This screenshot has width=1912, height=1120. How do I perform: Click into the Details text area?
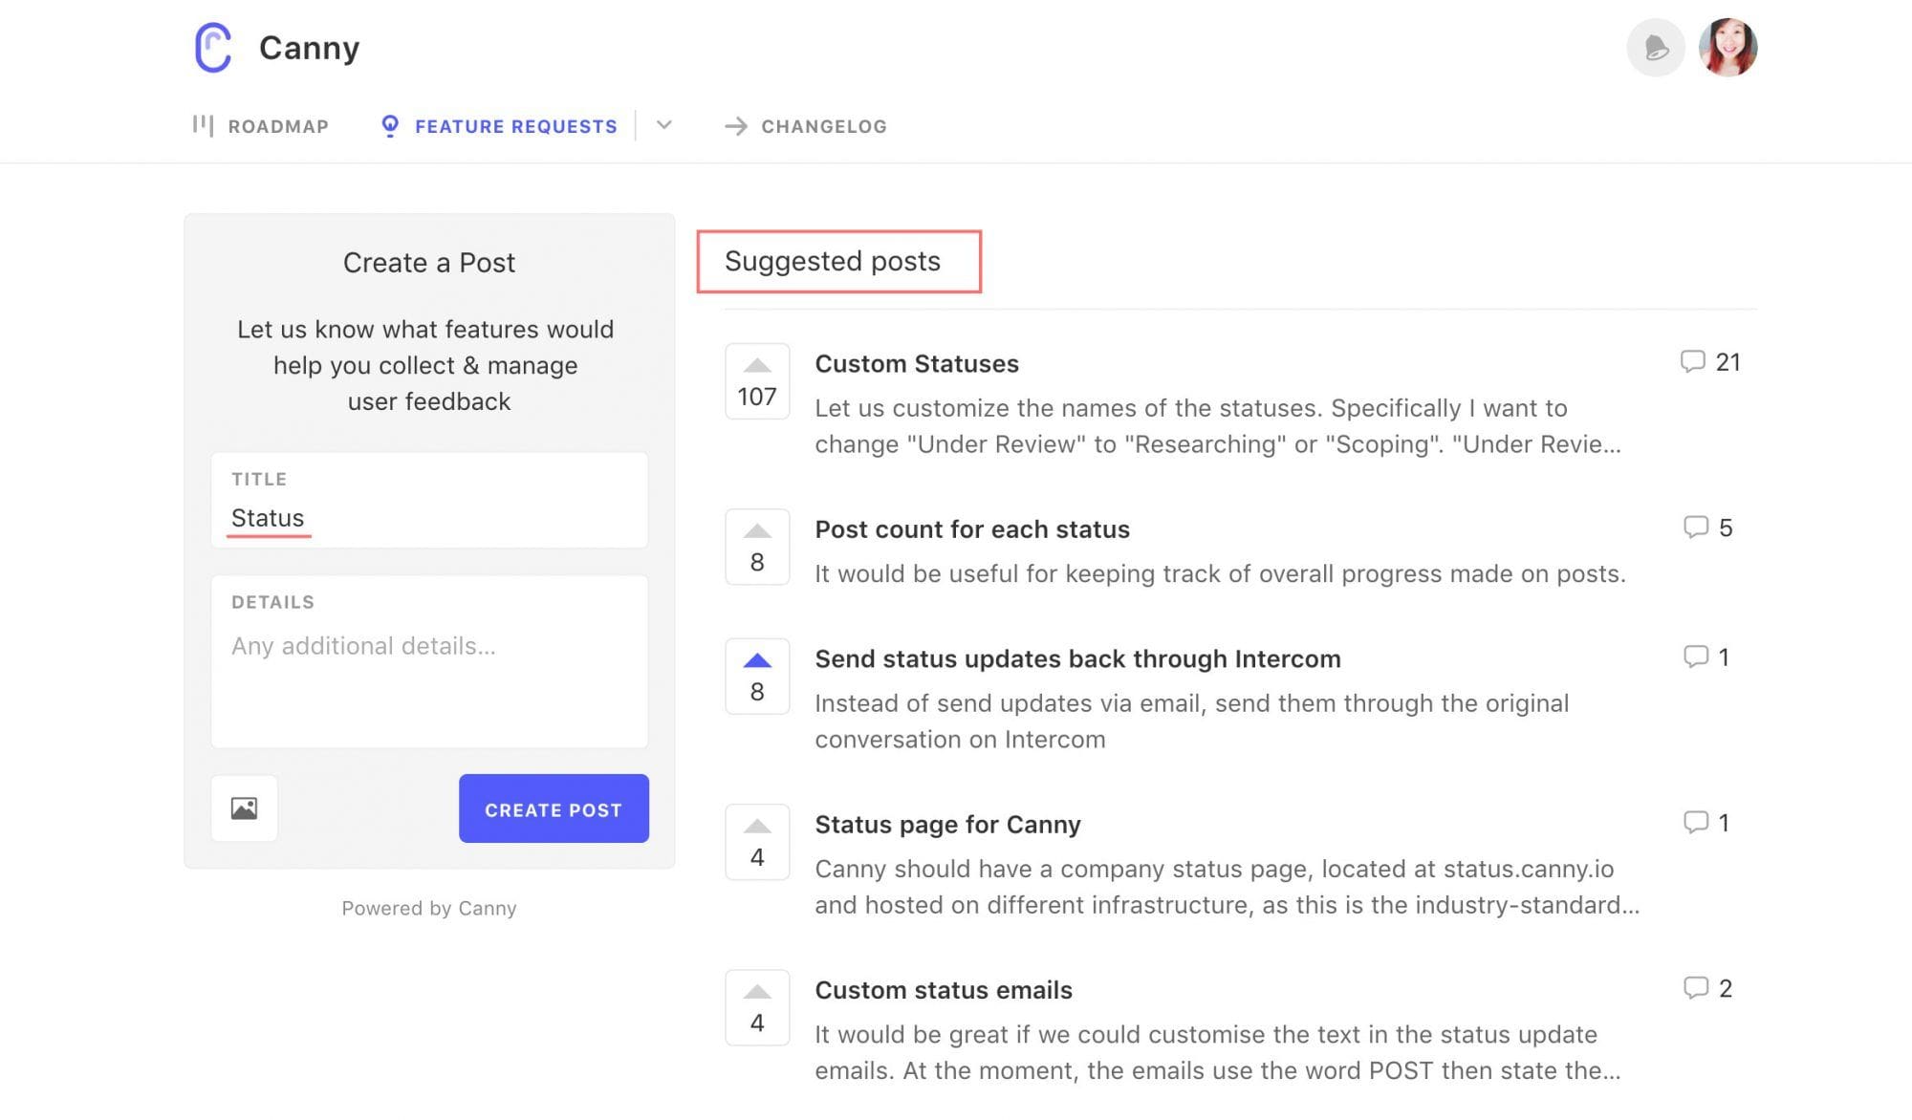[429, 661]
